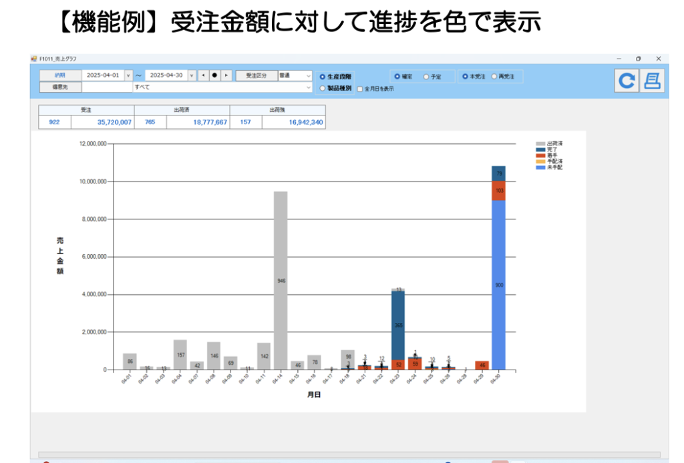Choose the 再受注 radio option
This screenshot has width=684, height=463.
coord(494,77)
